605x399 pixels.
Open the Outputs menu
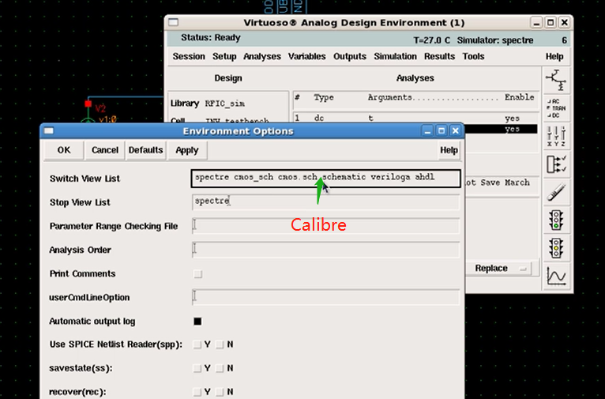[x=350, y=56]
